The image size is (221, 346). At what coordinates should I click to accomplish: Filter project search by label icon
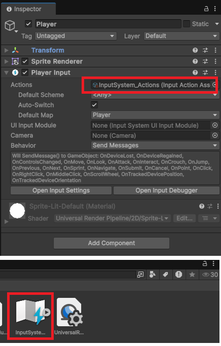(x=165, y=275)
